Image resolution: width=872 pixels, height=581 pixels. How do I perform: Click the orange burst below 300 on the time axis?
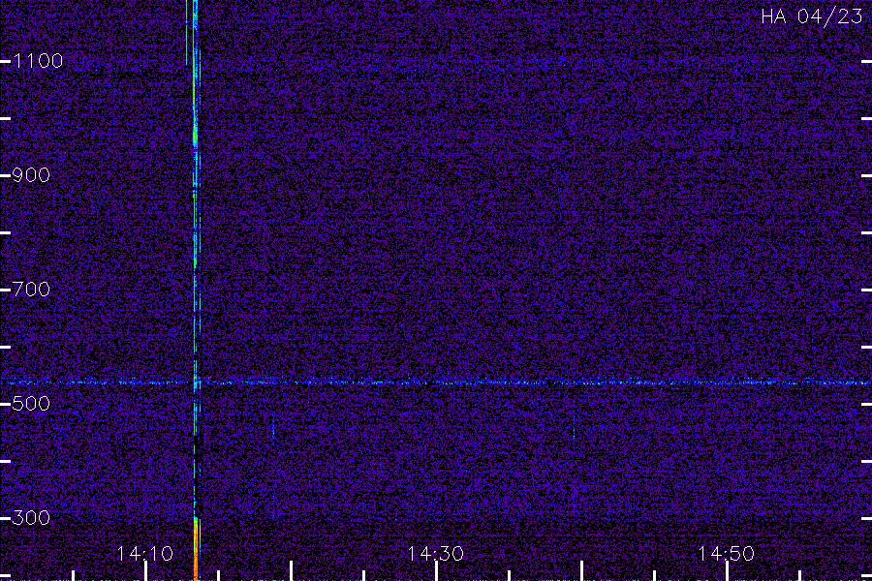(197, 548)
